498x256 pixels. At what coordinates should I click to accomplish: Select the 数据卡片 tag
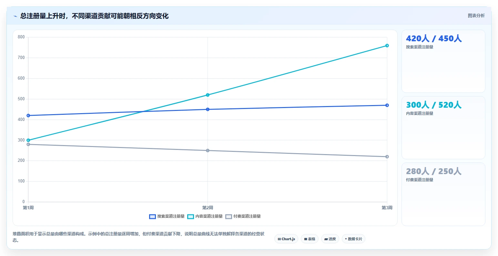[353, 239]
